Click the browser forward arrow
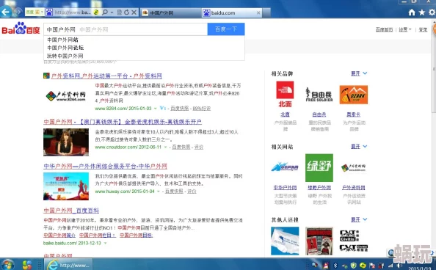This screenshot has height=270, width=436. click(x=18, y=12)
